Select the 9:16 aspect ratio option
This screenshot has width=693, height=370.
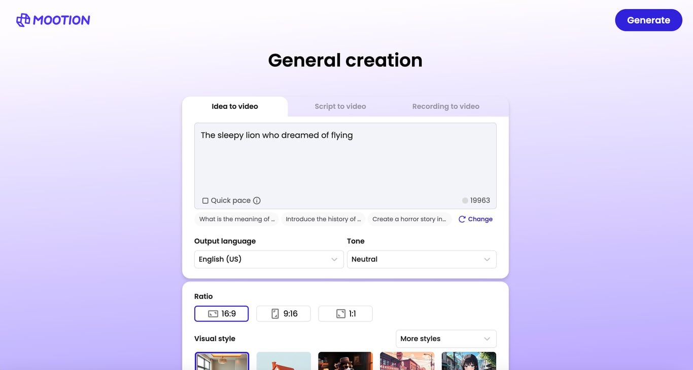point(284,314)
